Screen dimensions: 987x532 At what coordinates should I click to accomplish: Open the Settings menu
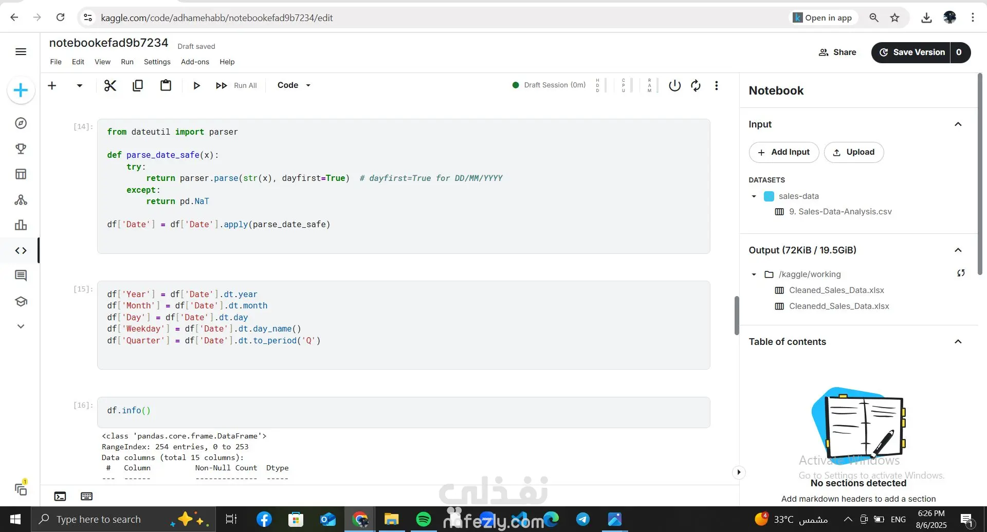pos(157,62)
